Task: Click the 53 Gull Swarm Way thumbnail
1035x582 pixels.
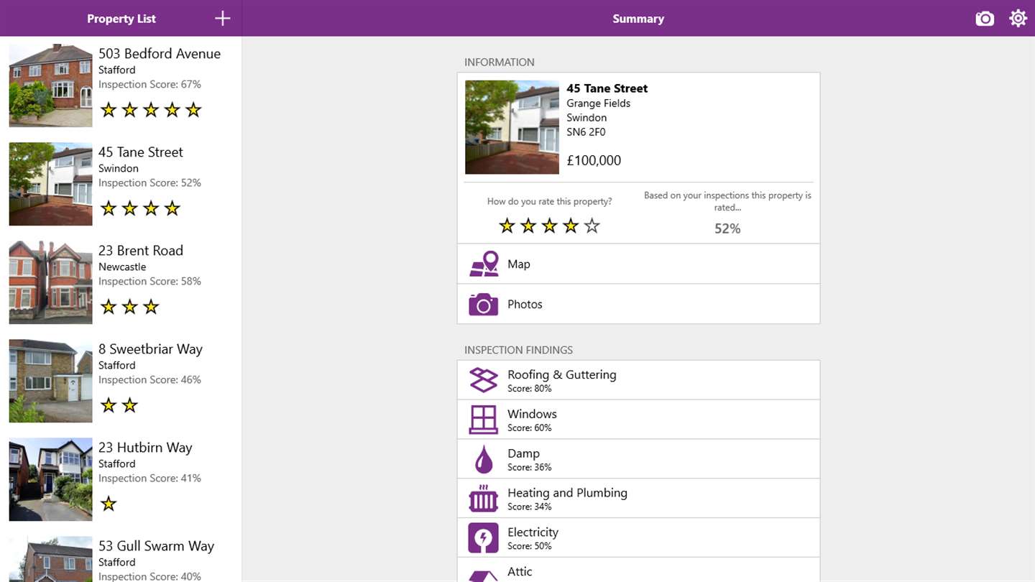Action: [x=50, y=559]
